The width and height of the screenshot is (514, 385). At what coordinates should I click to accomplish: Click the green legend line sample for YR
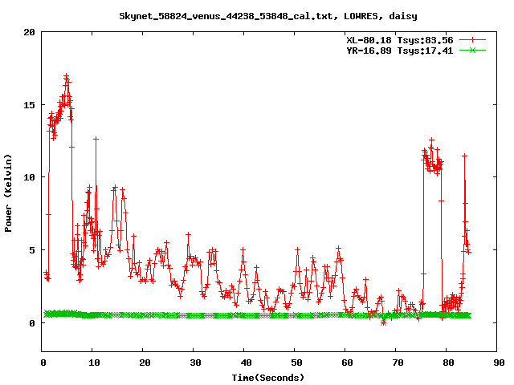[x=472, y=50]
